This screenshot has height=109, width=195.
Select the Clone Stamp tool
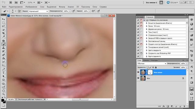3,48
